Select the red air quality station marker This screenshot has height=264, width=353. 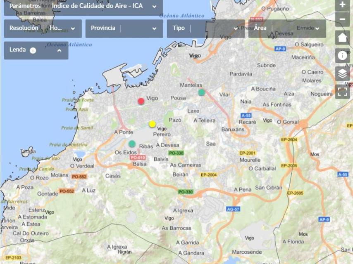coord(141,101)
